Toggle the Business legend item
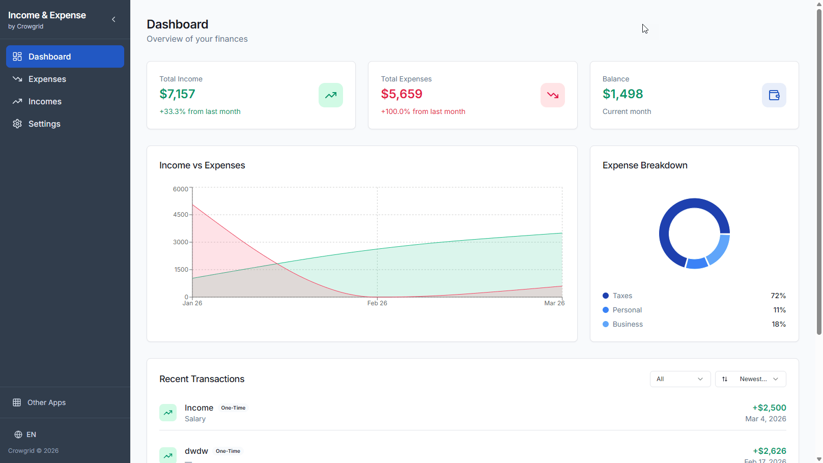The width and height of the screenshot is (823, 463). pyautogui.click(x=628, y=324)
